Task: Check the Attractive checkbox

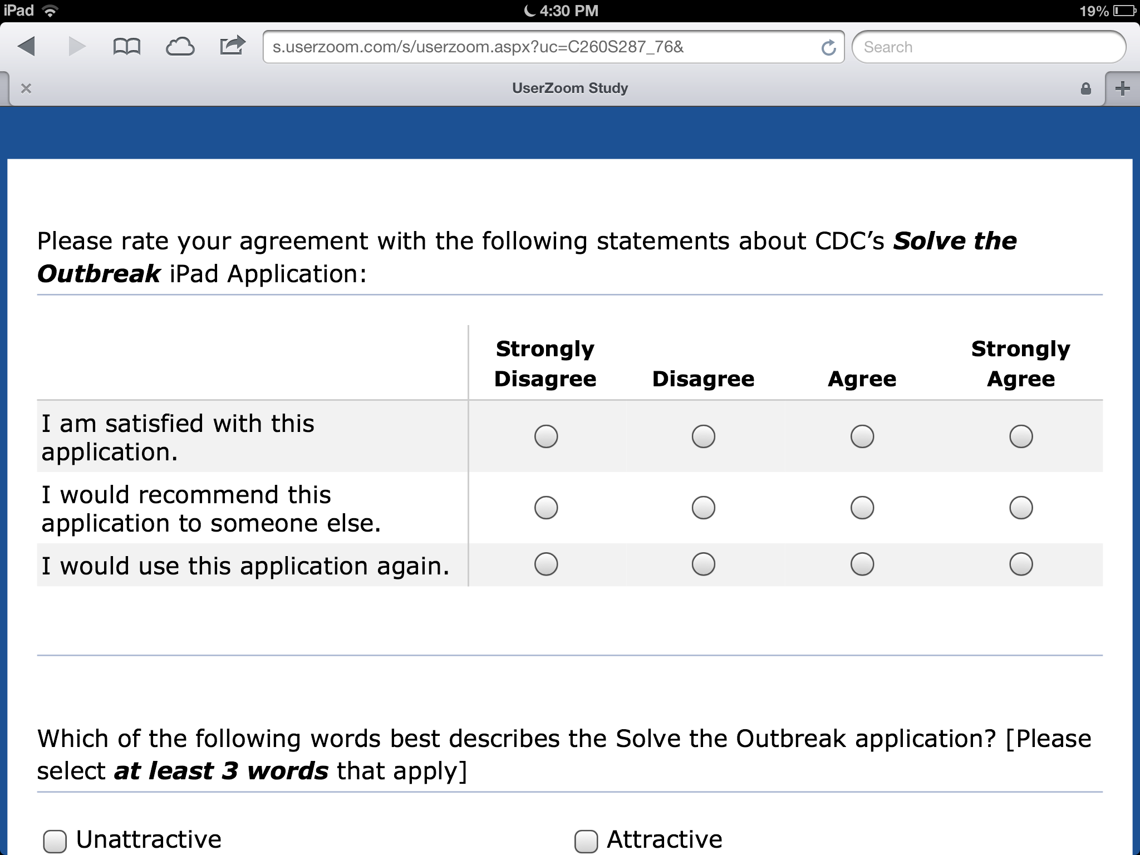Action: 586,841
